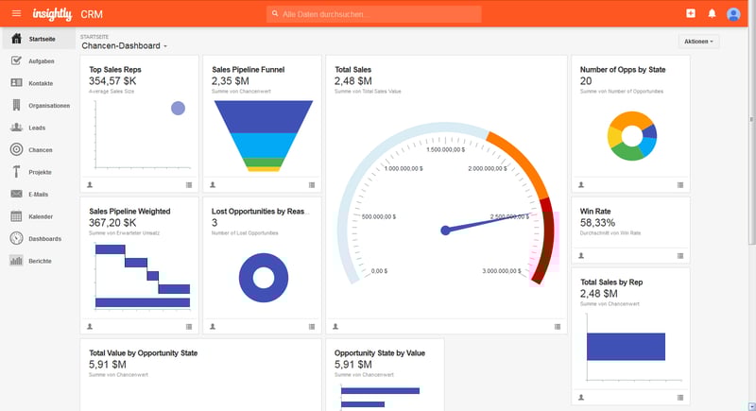
Task: Click the Startseite breadcrumb link
Action: (x=95, y=36)
